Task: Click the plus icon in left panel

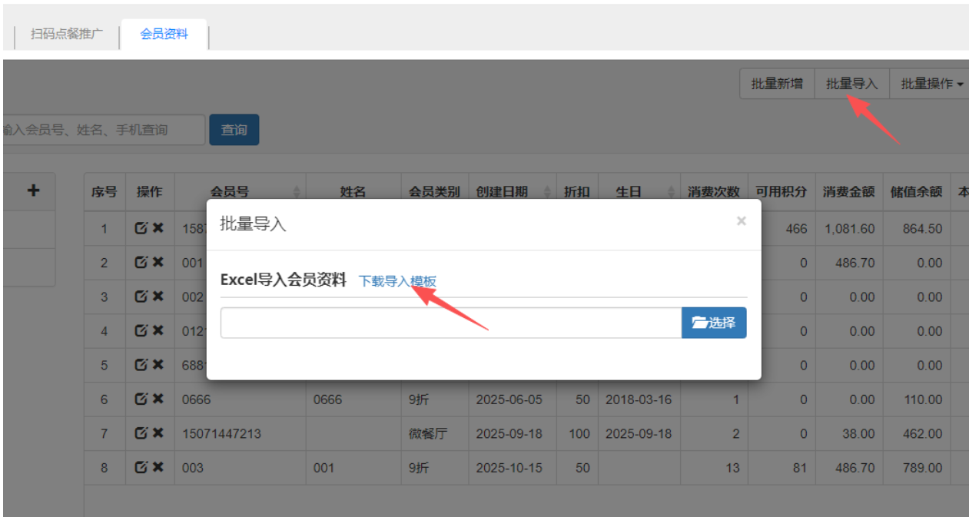Action: [33, 191]
